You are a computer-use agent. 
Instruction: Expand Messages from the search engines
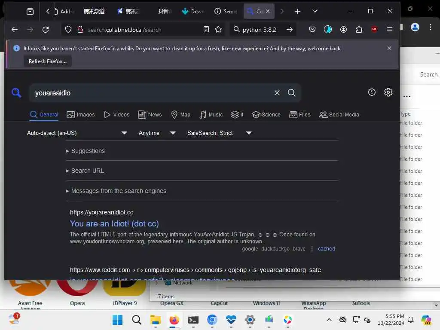tap(116, 191)
